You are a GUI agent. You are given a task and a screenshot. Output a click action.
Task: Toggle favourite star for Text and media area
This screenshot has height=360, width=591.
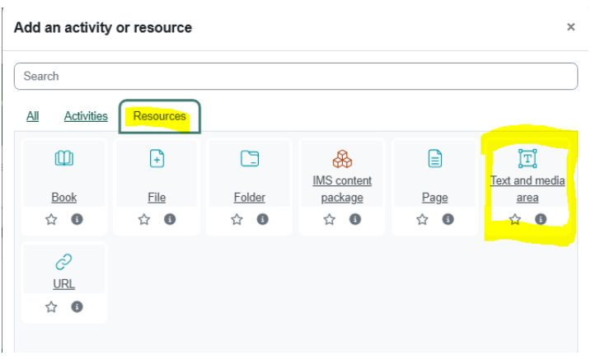[x=515, y=219]
